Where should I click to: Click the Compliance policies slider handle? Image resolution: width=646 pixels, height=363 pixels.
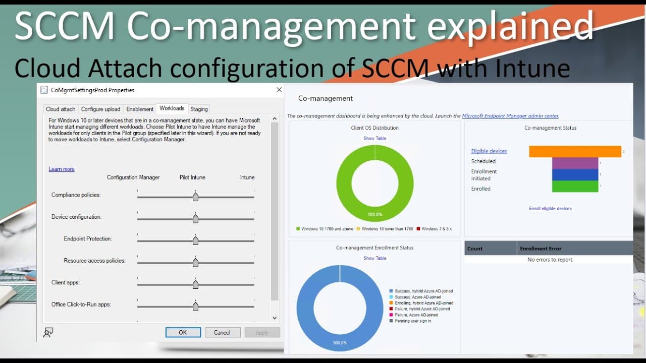click(195, 197)
